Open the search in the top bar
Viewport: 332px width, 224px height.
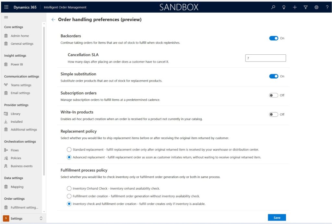(273, 7)
